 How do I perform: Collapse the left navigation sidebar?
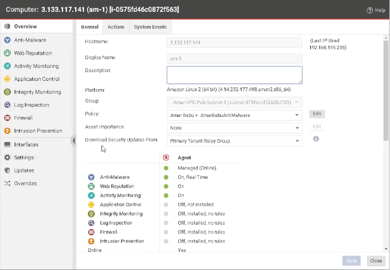[74, 141]
